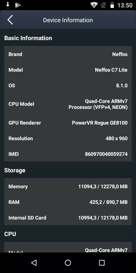Tap the RAM usage row

tap(68, 202)
